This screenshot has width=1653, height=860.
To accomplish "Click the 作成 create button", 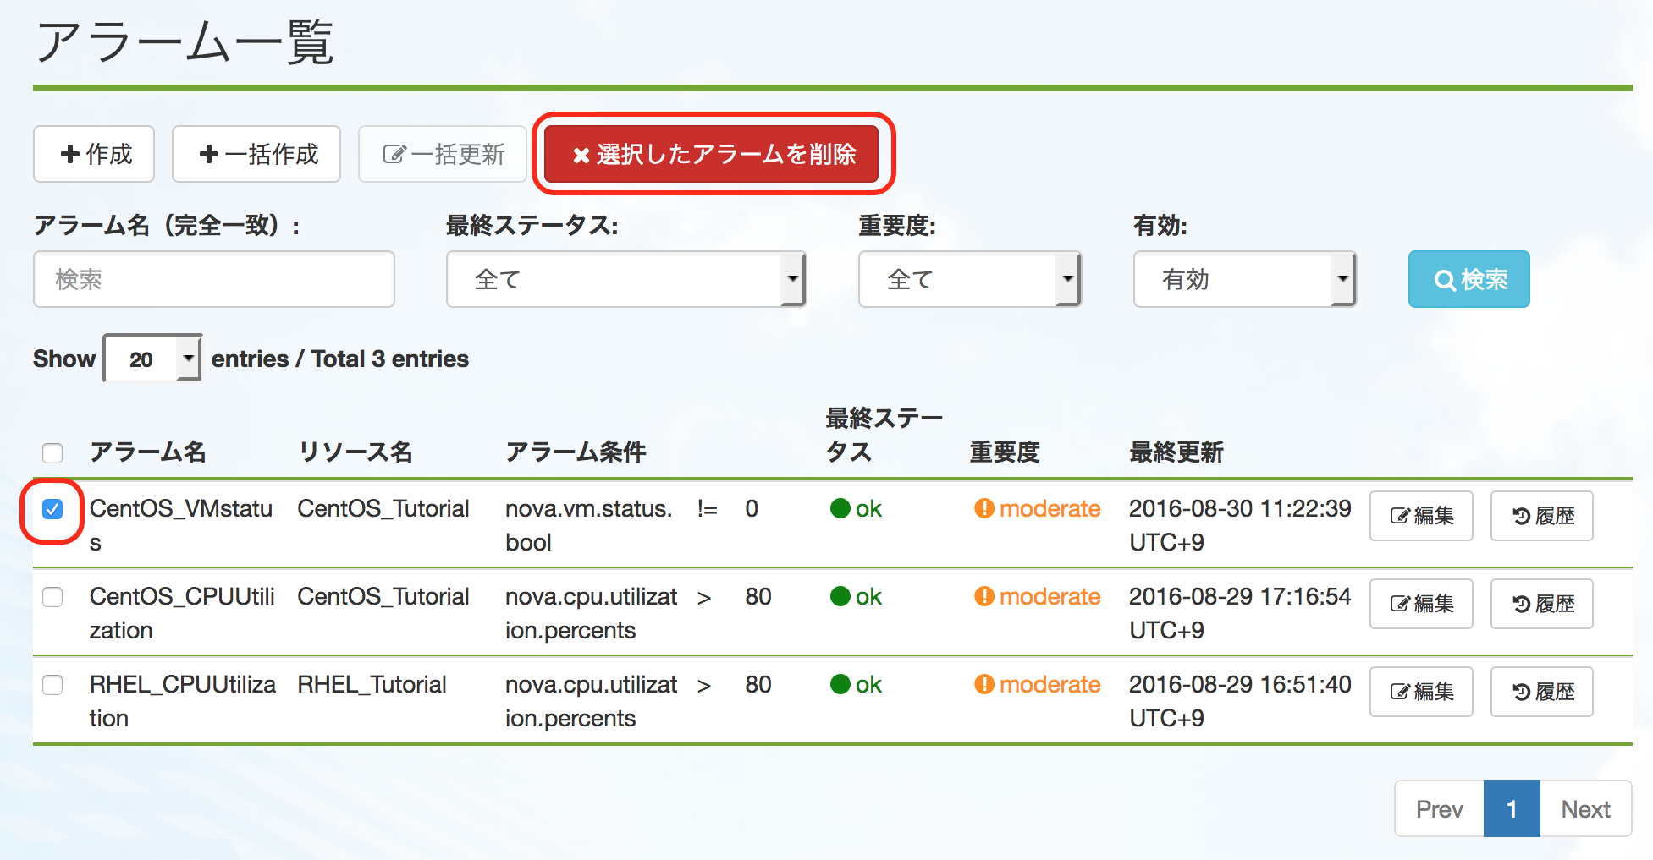I will (94, 154).
